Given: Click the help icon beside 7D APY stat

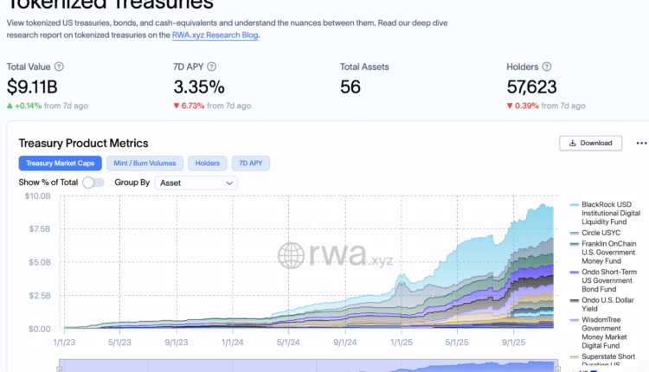Looking at the screenshot, I should pos(211,67).
